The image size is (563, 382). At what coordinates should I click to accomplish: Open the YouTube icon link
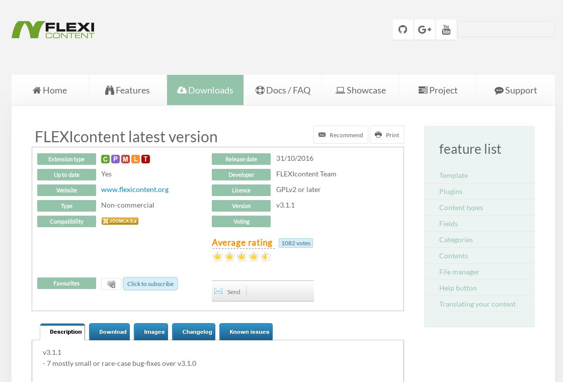pyautogui.click(x=446, y=30)
